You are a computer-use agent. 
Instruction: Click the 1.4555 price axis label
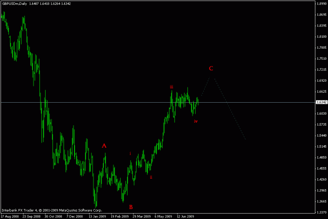point(322,169)
